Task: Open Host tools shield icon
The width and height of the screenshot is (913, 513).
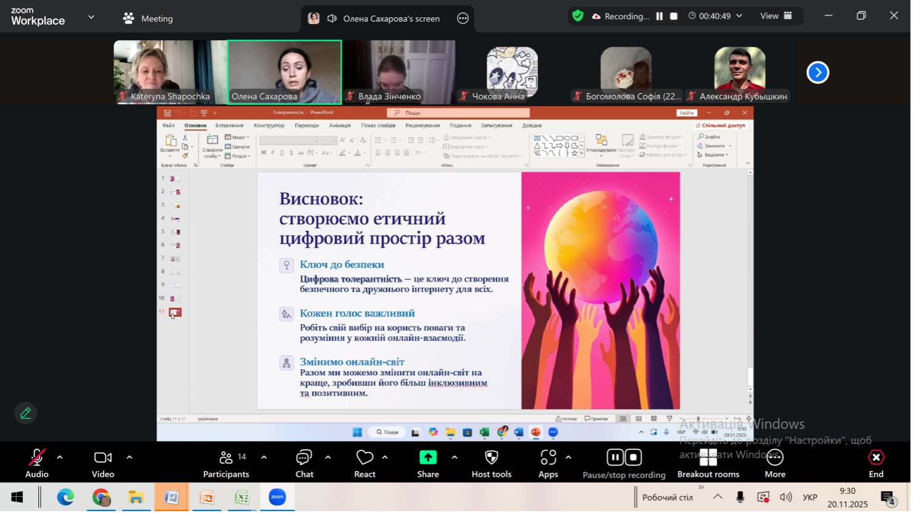Action: point(491,463)
